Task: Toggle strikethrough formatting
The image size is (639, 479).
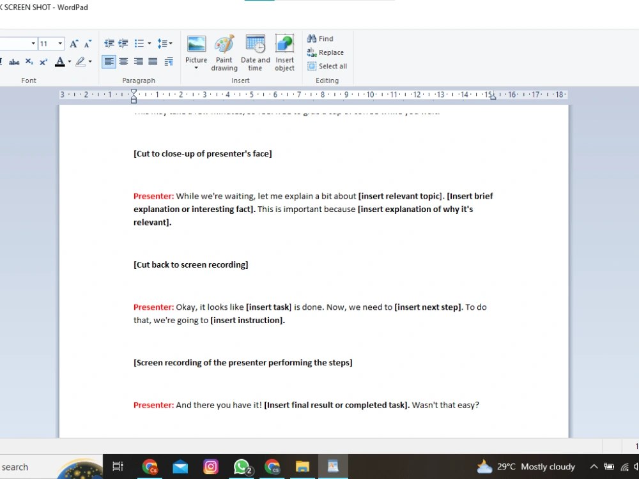Action: tap(14, 62)
